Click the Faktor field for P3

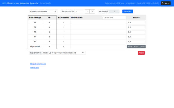136,32
